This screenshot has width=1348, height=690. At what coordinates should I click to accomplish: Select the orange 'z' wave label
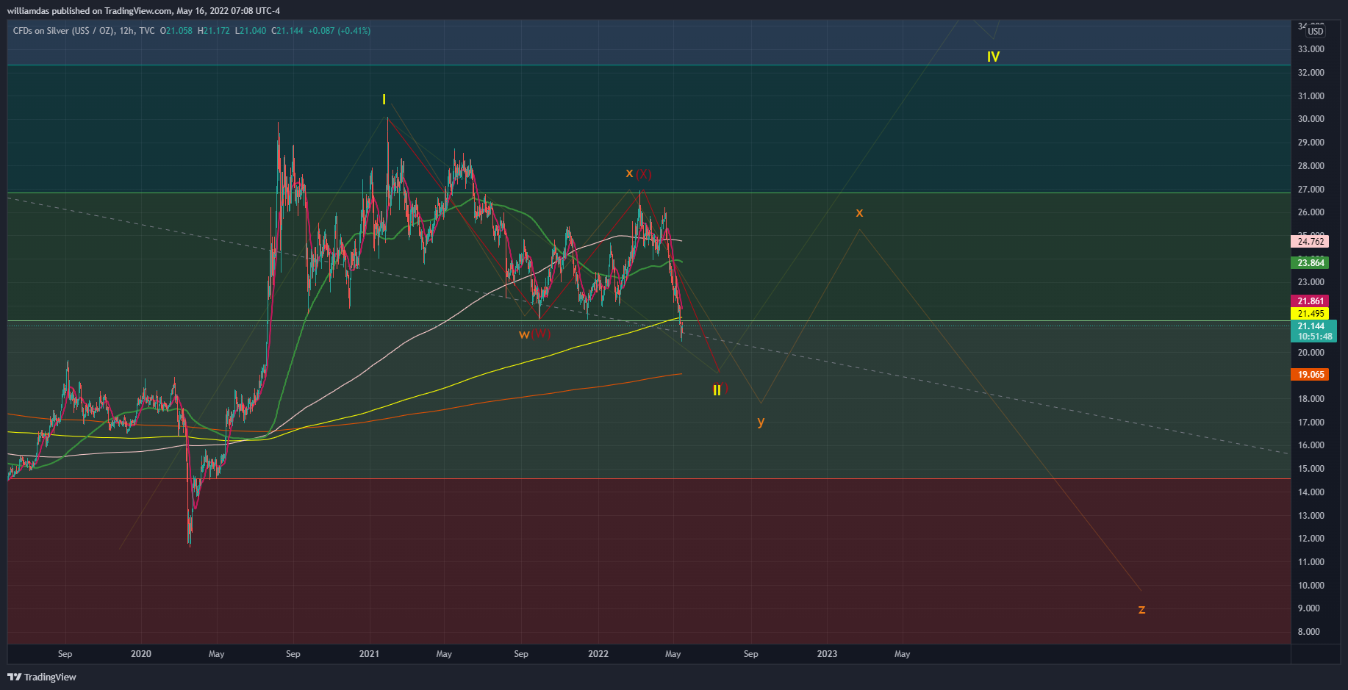click(x=1141, y=609)
